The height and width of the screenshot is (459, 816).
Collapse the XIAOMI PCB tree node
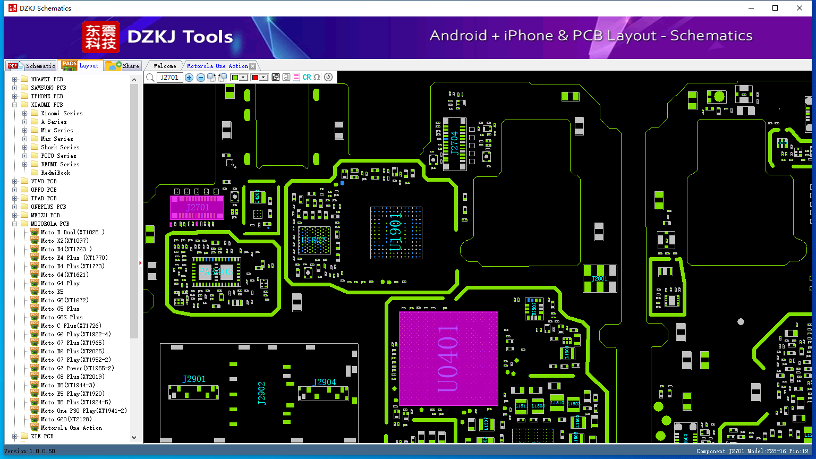pos(14,105)
